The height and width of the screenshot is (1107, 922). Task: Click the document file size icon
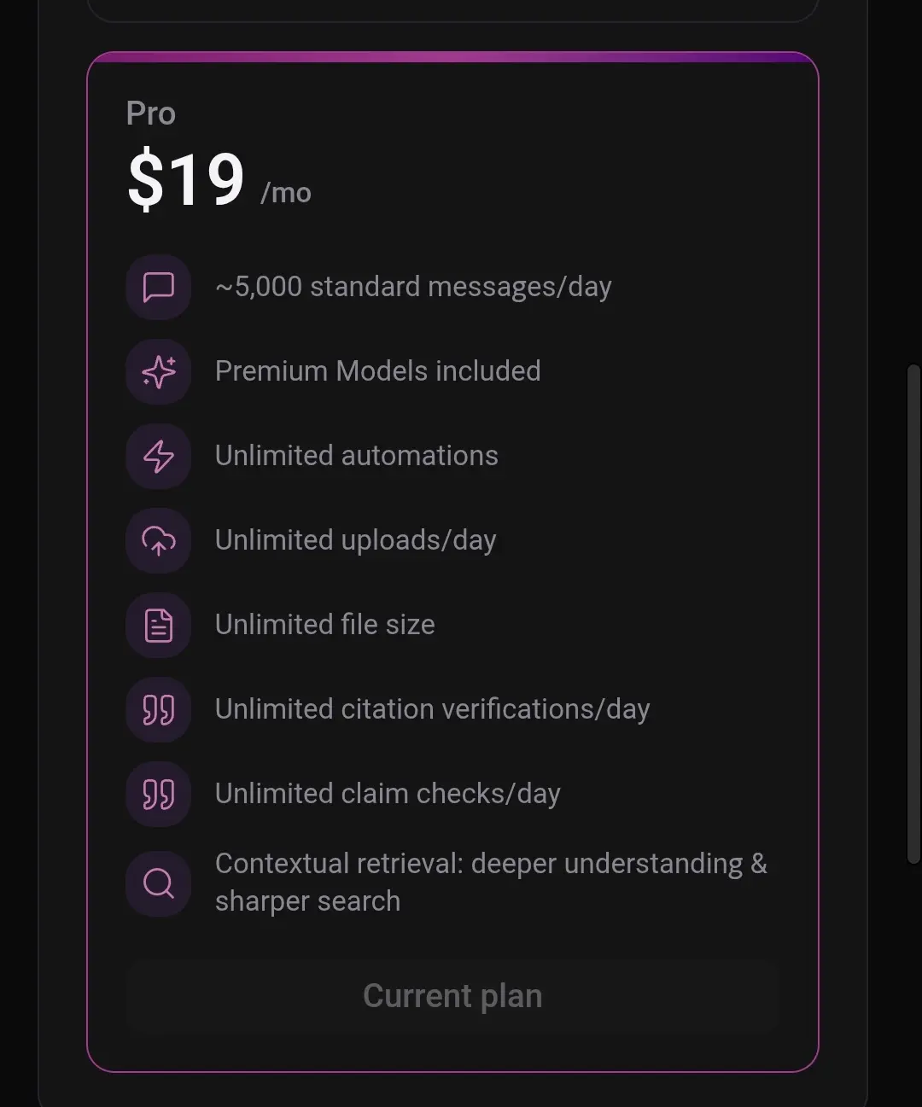(158, 625)
